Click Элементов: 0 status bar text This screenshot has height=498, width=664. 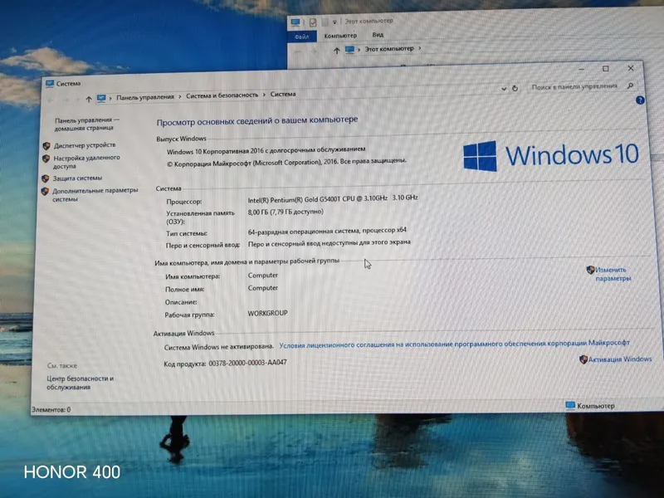pos(51,409)
